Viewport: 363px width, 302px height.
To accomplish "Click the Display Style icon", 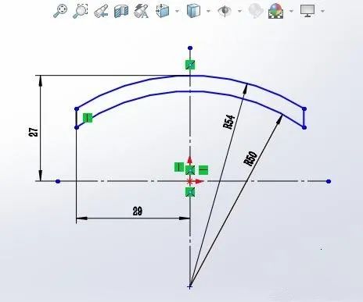I will click(193, 11).
